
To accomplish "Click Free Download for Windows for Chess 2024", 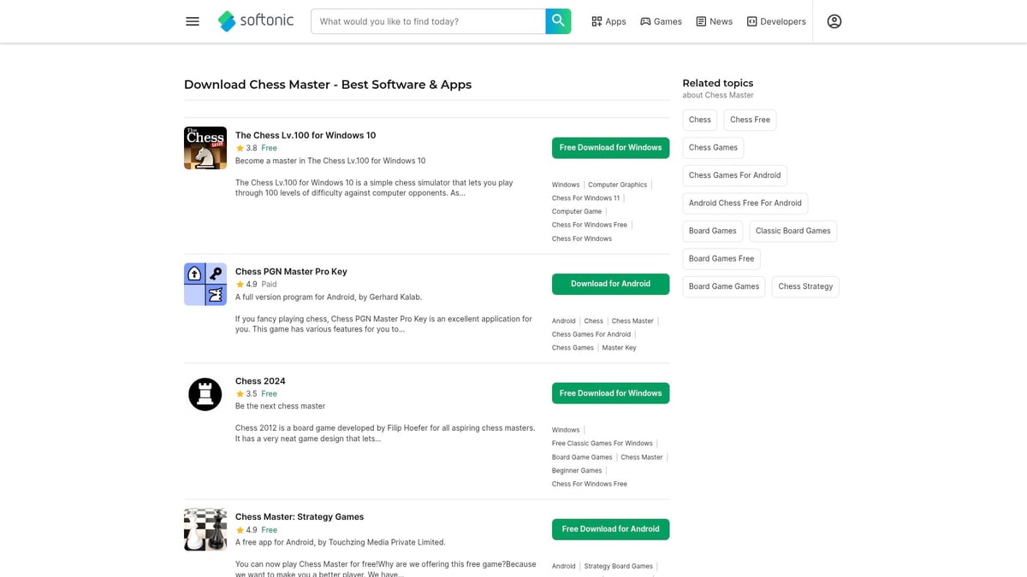I will click(x=610, y=392).
